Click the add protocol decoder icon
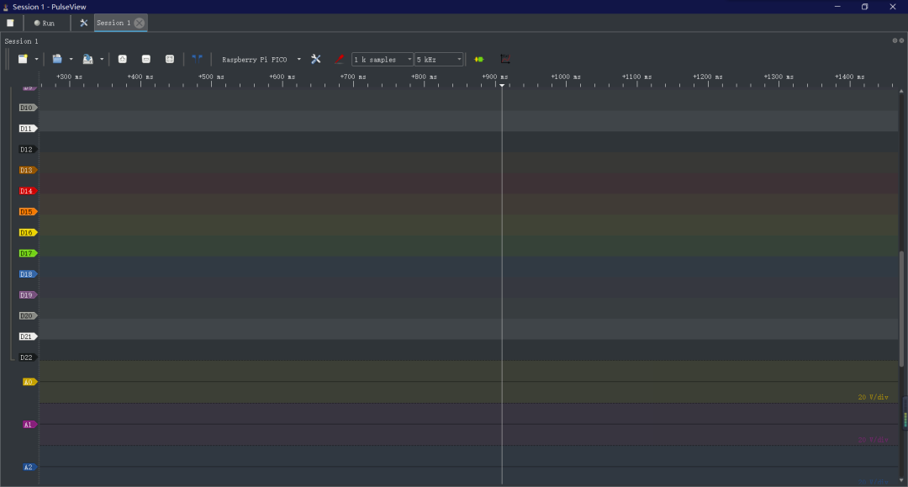The image size is (908, 487). pyautogui.click(x=479, y=59)
